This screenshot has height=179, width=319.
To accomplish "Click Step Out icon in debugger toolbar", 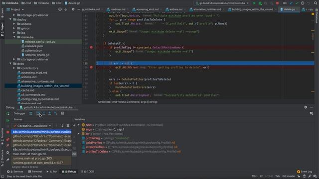I will (50, 113).
